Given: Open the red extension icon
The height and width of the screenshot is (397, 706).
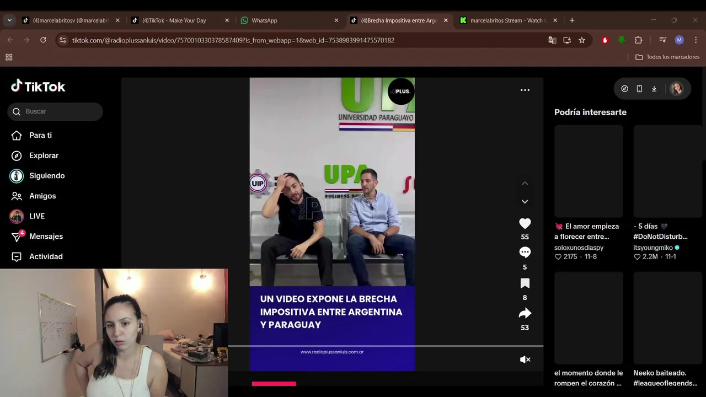Looking at the screenshot, I should (605, 40).
